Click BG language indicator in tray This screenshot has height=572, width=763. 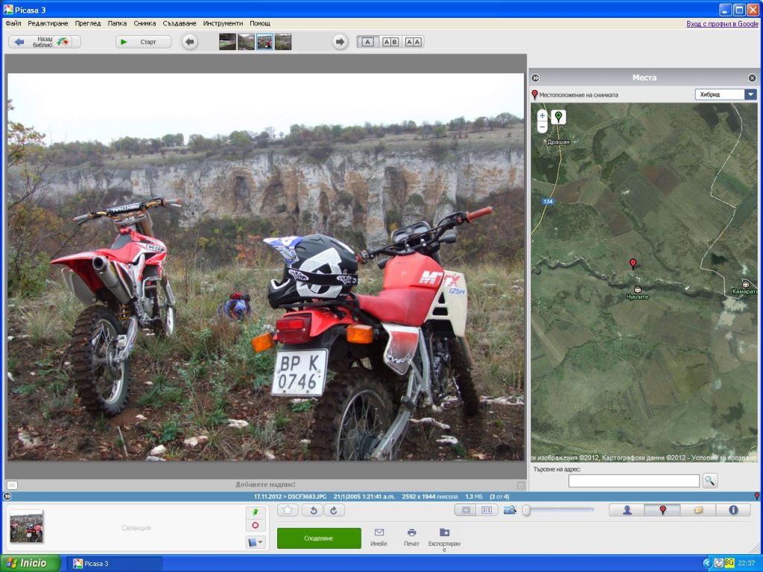click(x=729, y=563)
